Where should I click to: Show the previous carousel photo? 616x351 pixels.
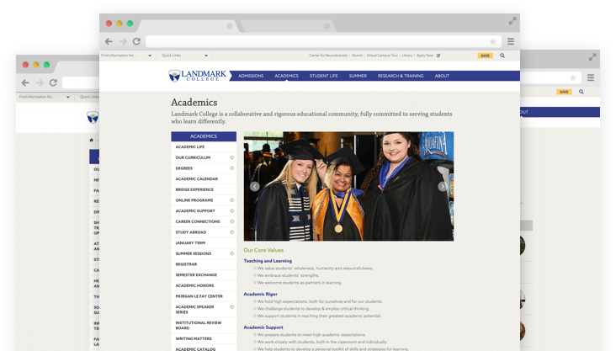click(x=255, y=186)
